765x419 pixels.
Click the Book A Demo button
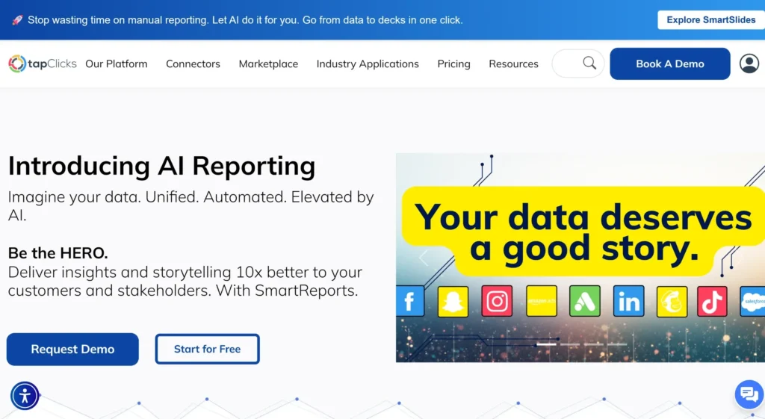(x=669, y=63)
